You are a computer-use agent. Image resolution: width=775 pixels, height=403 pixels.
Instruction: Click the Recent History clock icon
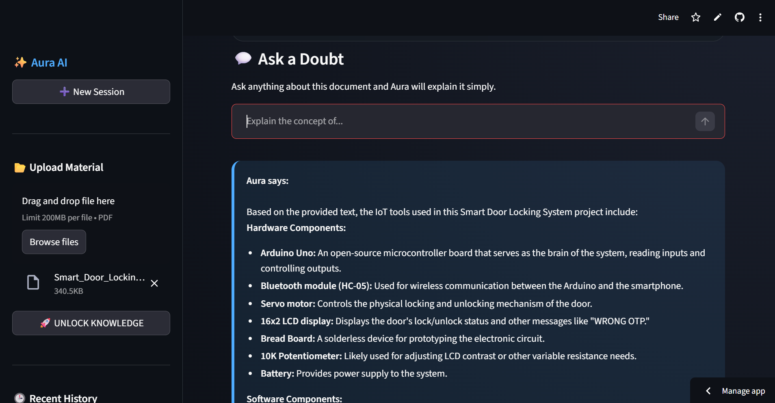click(19, 398)
